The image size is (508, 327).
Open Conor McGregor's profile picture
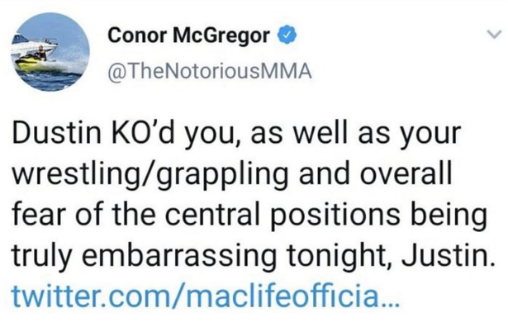(51, 53)
